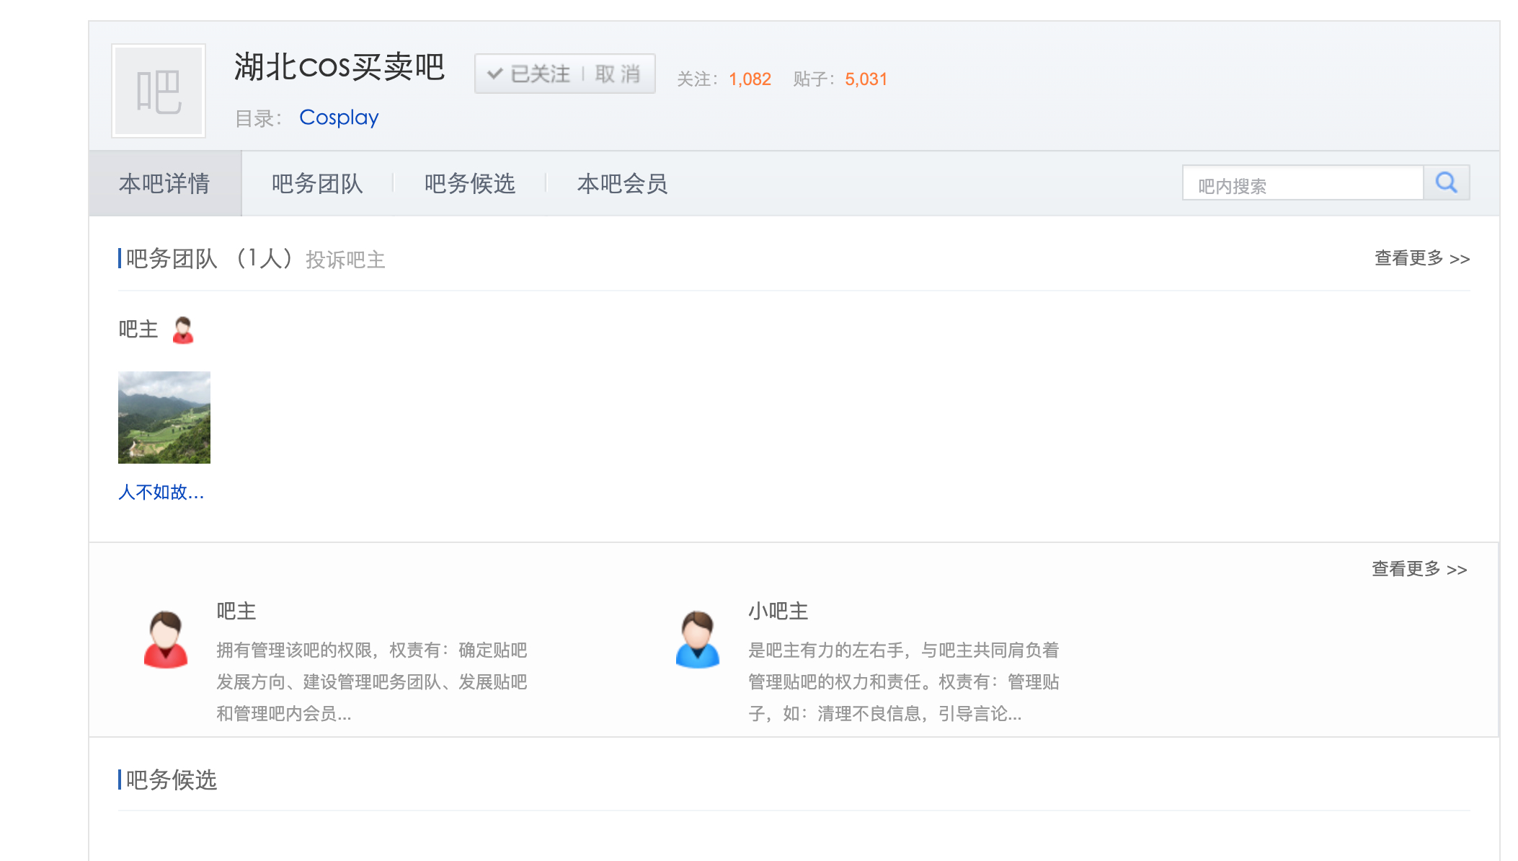Expand 查看更多 for the 吧务团队 section
This screenshot has width=1518, height=861.
1421,258
